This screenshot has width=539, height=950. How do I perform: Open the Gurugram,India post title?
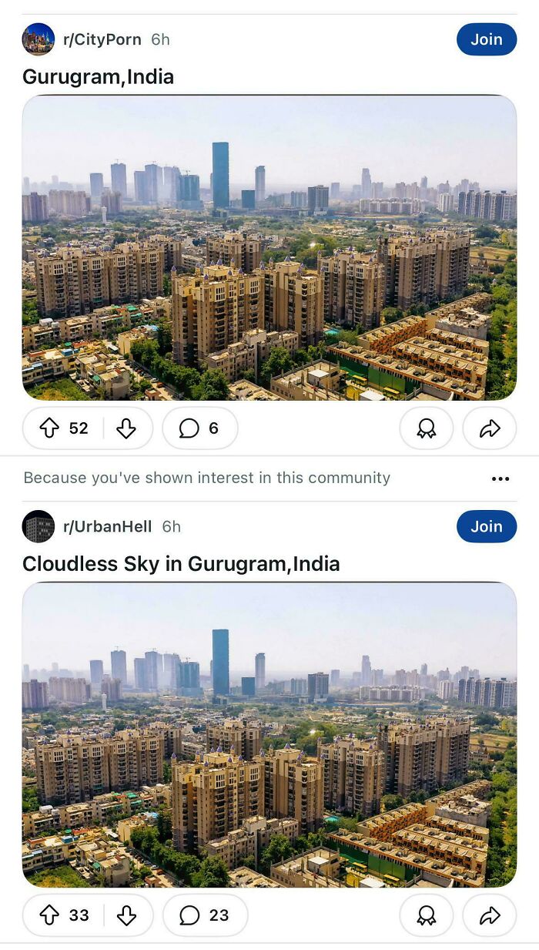coord(99,76)
